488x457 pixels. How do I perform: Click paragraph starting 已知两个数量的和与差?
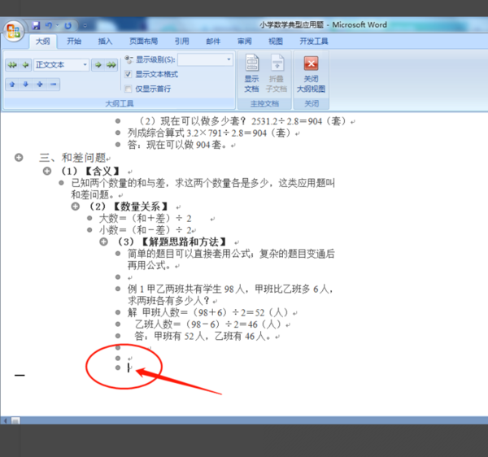coord(203,189)
